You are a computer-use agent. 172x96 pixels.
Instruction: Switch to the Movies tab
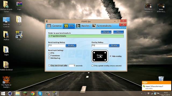pos(83,26)
